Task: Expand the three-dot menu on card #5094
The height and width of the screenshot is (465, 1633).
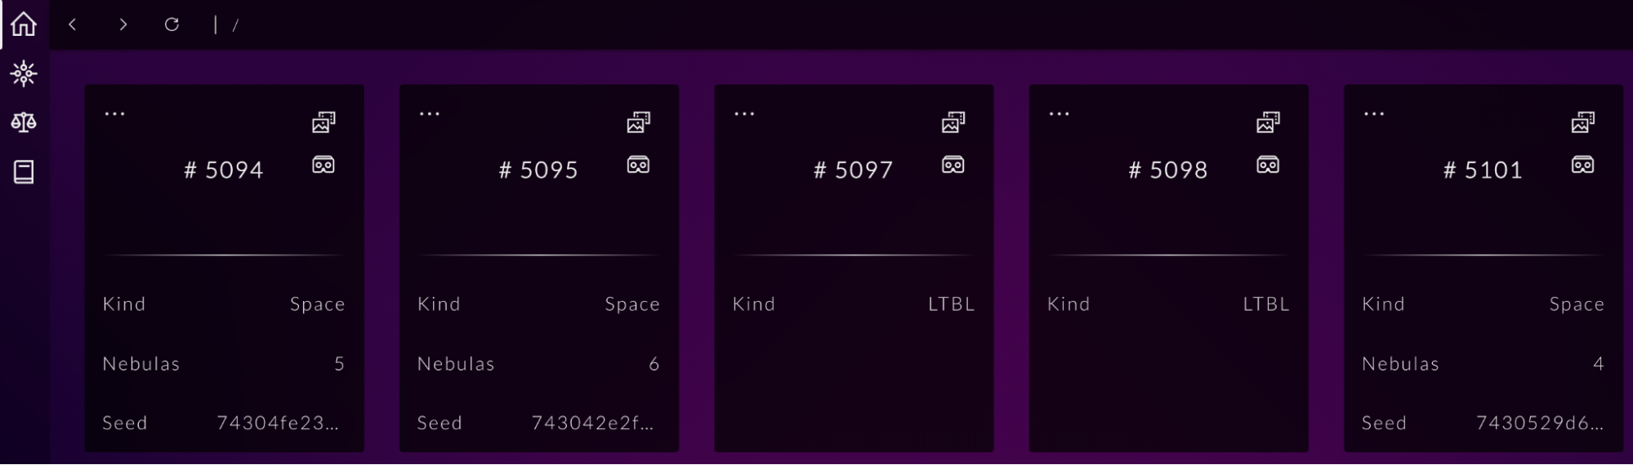Action: 115,113
